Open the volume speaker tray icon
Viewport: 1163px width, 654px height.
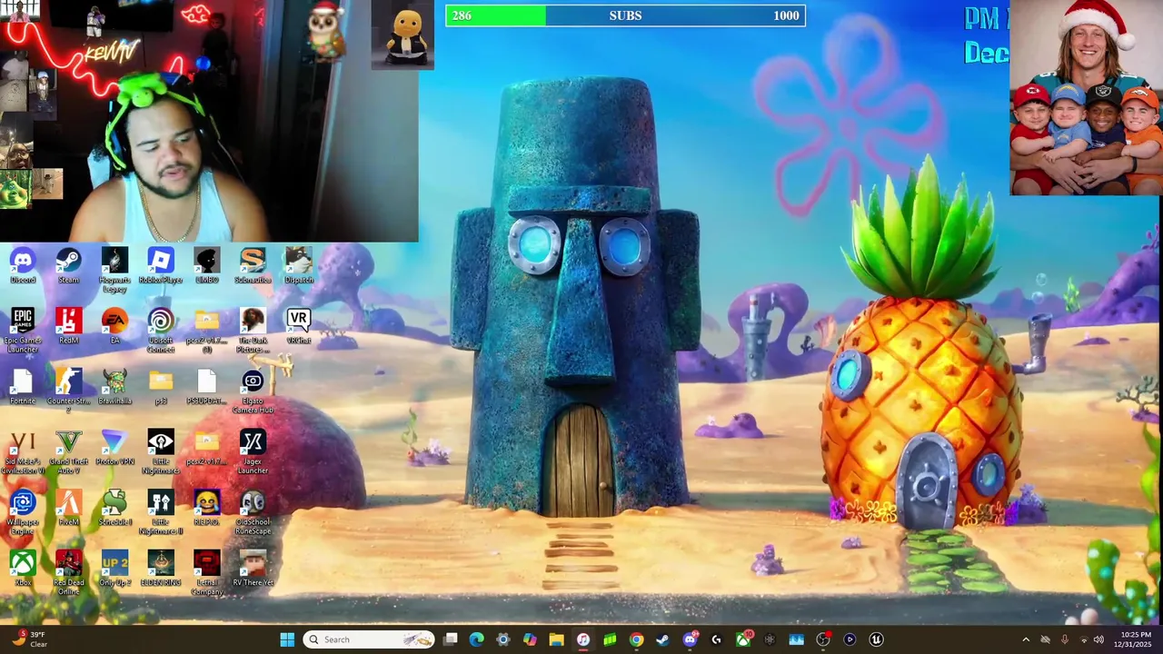tap(1098, 639)
